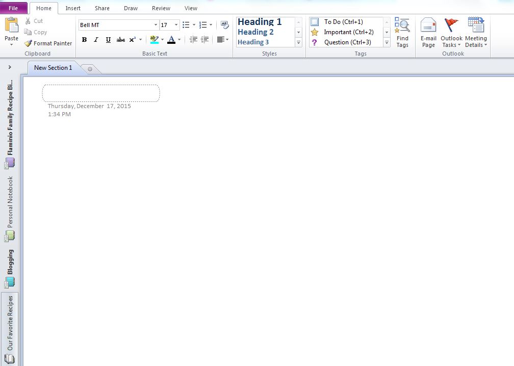The image size is (514, 366).
Task: Switch to the Draw ribbon tab
Action: tap(131, 8)
